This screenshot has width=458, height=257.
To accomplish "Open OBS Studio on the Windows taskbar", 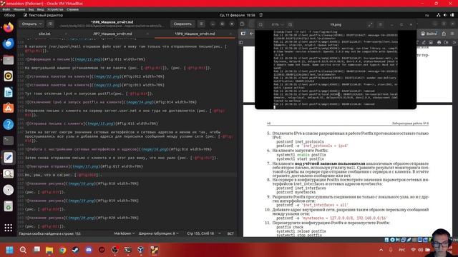I will 115,250.
